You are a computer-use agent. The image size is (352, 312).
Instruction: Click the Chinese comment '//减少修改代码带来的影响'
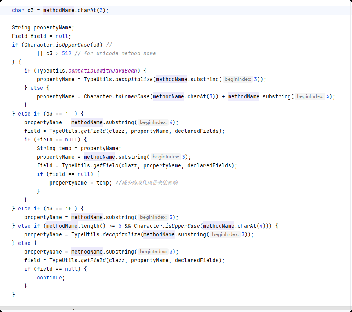click(x=146, y=183)
